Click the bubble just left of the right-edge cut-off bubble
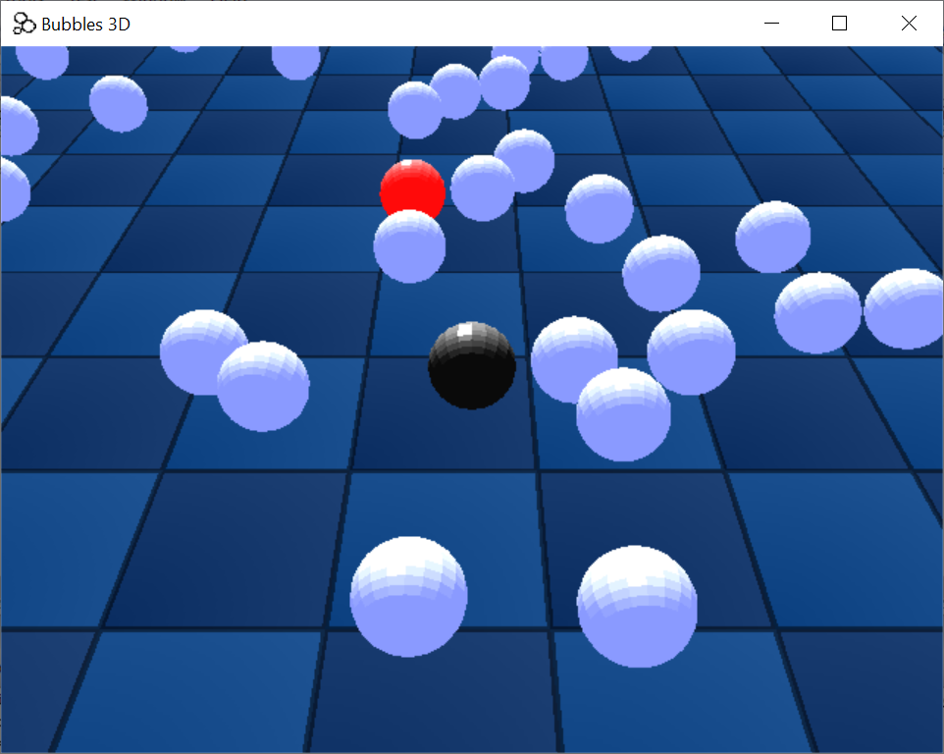 (816, 313)
